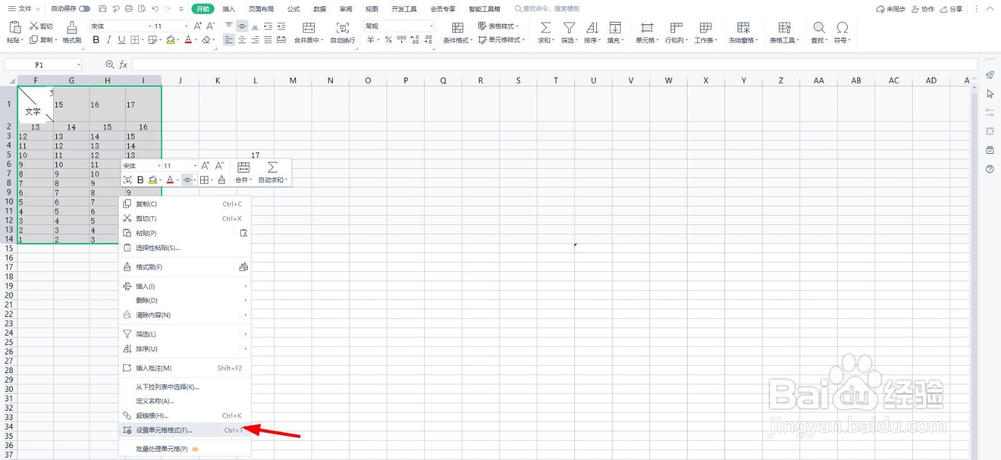Toggle middle vertical align in ribbon
Viewport: 1001px width, 460px height.
click(242, 26)
